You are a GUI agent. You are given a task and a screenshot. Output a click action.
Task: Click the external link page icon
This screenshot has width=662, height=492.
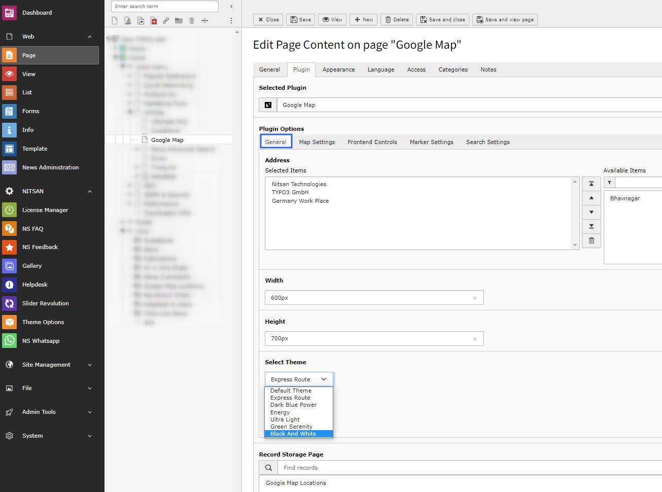(x=166, y=21)
